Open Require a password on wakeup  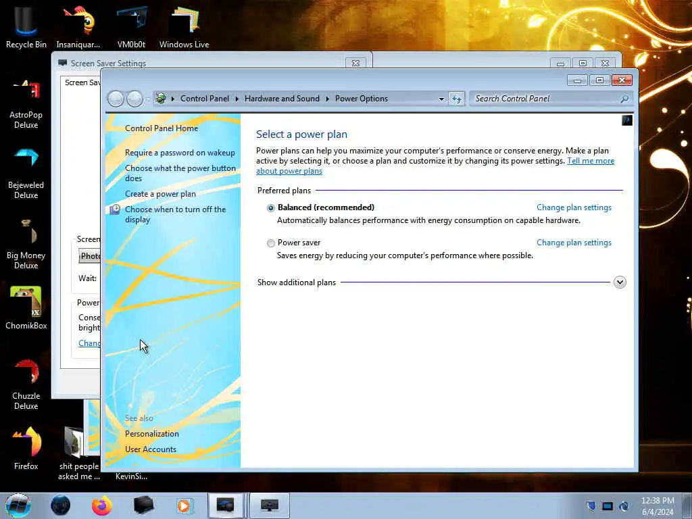tap(180, 153)
